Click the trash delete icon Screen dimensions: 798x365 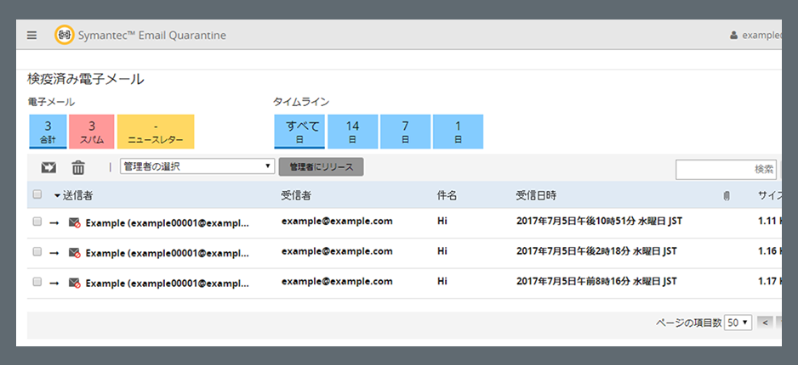click(x=78, y=167)
